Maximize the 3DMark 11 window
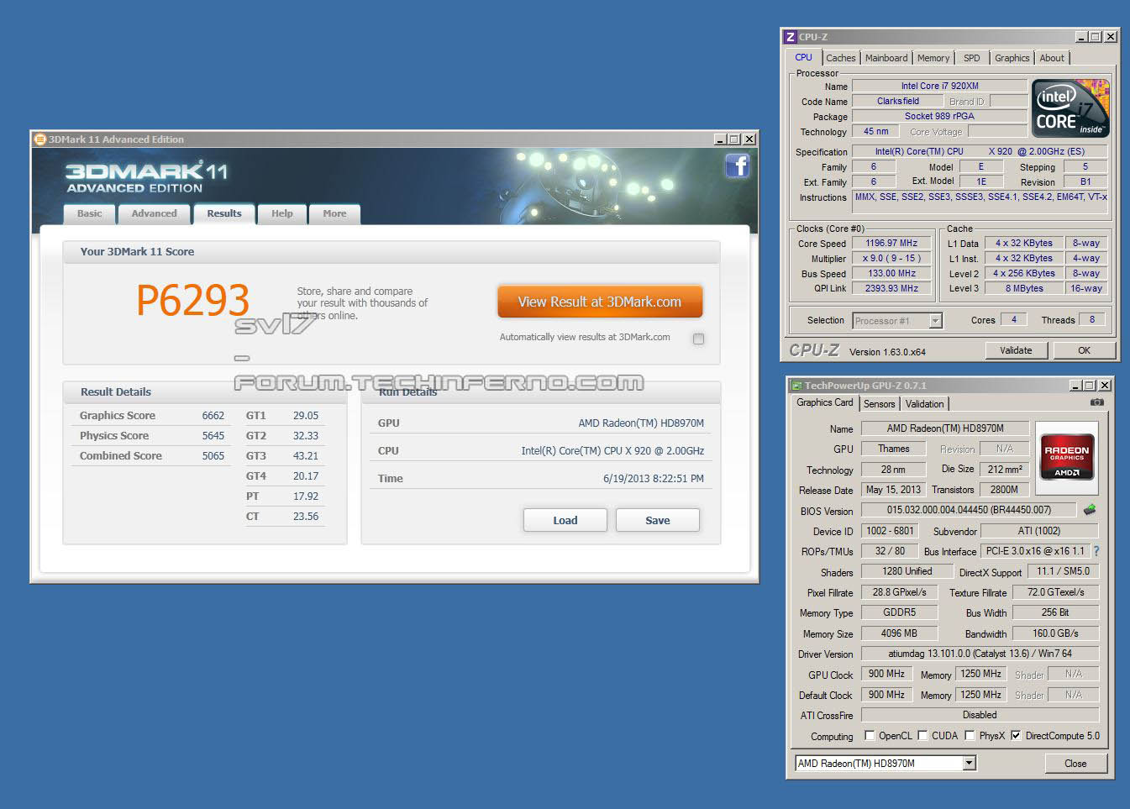 coord(734,139)
